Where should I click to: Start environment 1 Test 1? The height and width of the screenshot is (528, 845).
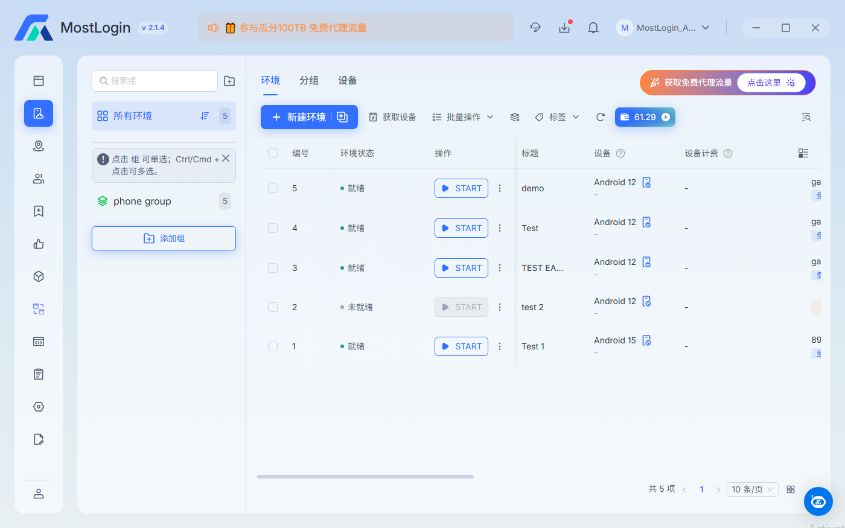pyautogui.click(x=461, y=346)
